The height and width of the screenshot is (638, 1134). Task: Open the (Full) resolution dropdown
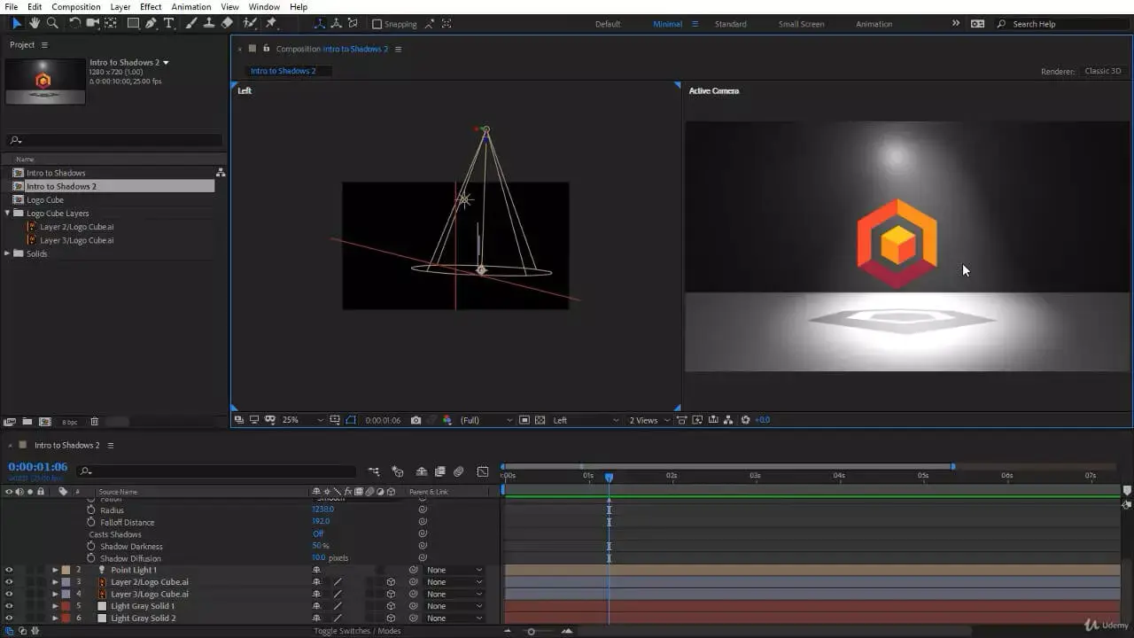click(x=485, y=420)
